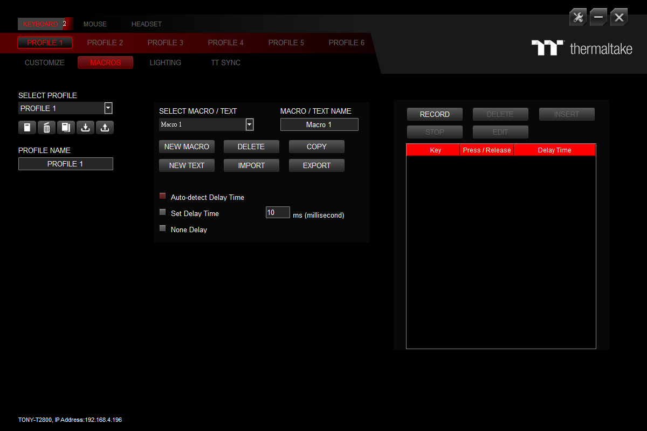Open the MACROS section
The height and width of the screenshot is (431, 647).
tap(106, 62)
